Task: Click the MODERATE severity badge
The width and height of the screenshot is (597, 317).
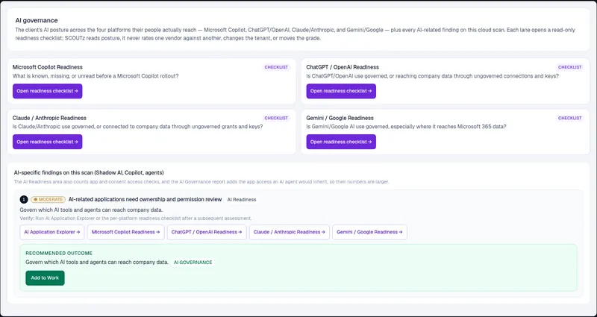Action: (49, 199)
